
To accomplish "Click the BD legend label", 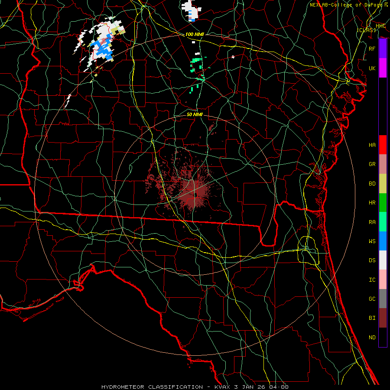I will [372, 184].
